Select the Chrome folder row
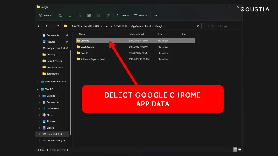 136,41
